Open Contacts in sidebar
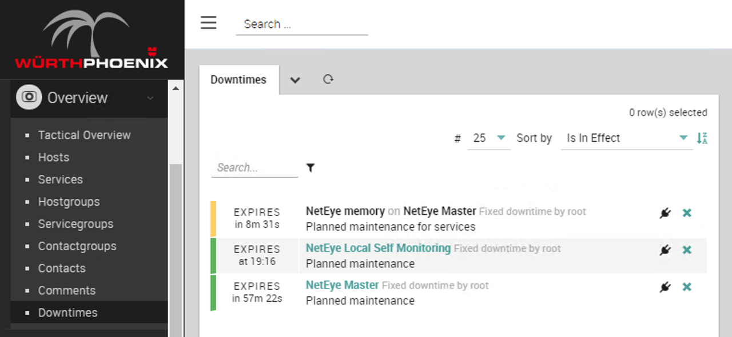732x337 pixels. 62,268
